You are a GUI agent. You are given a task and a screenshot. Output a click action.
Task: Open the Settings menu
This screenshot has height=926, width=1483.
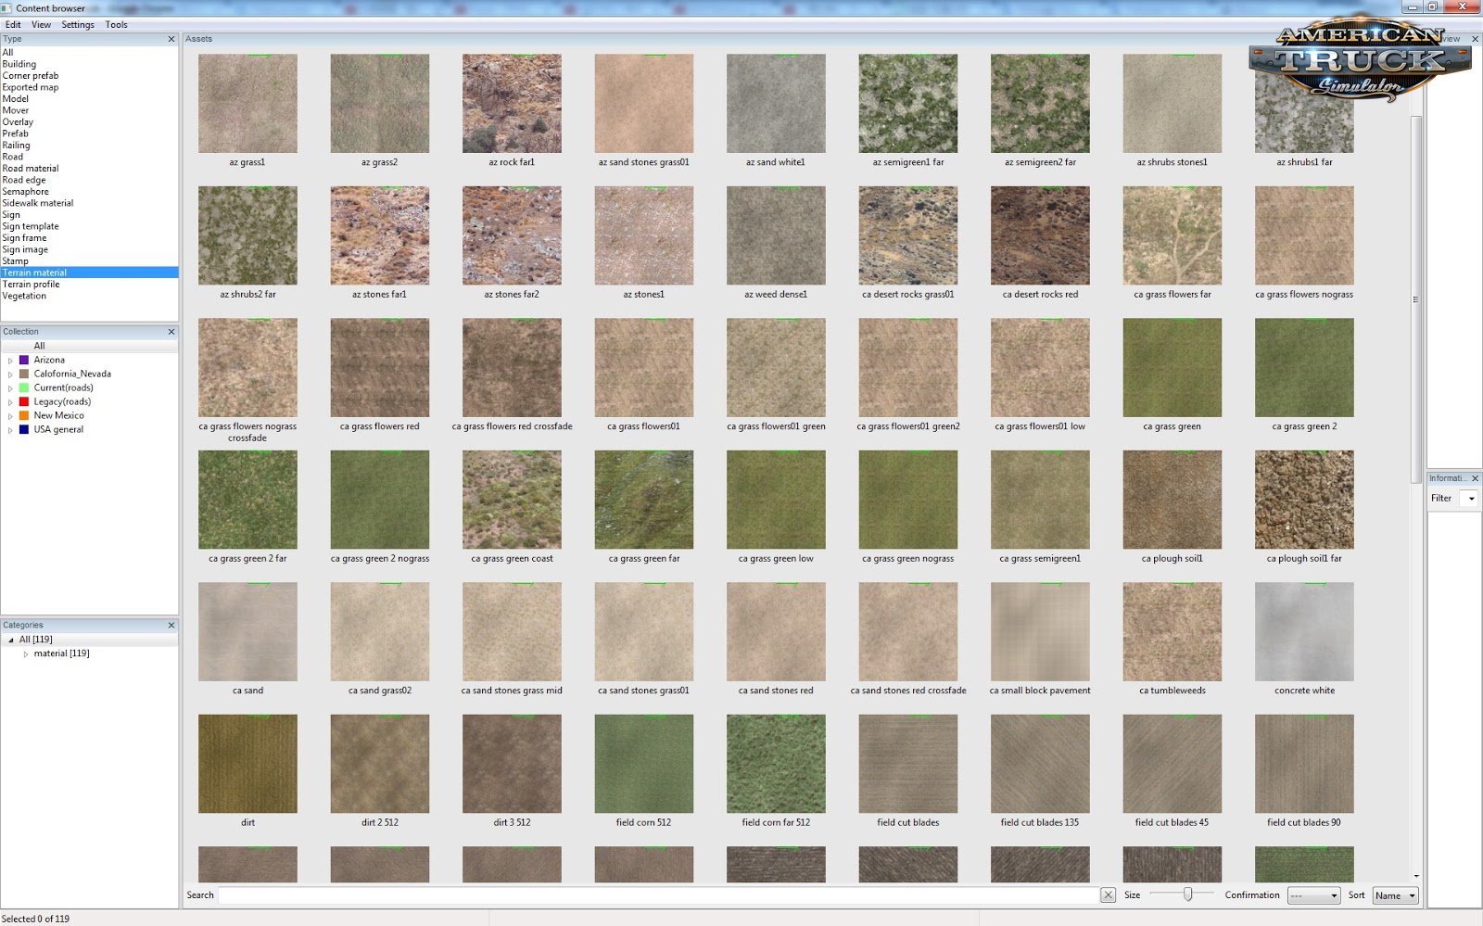(x=78, y=25)
